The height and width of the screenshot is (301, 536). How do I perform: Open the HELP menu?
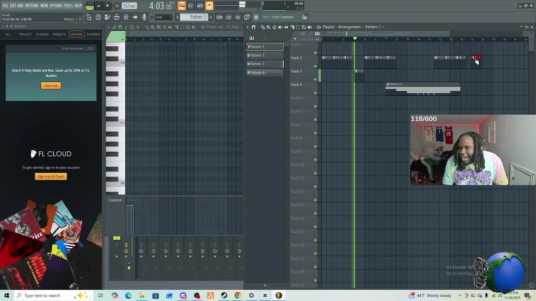78,5
